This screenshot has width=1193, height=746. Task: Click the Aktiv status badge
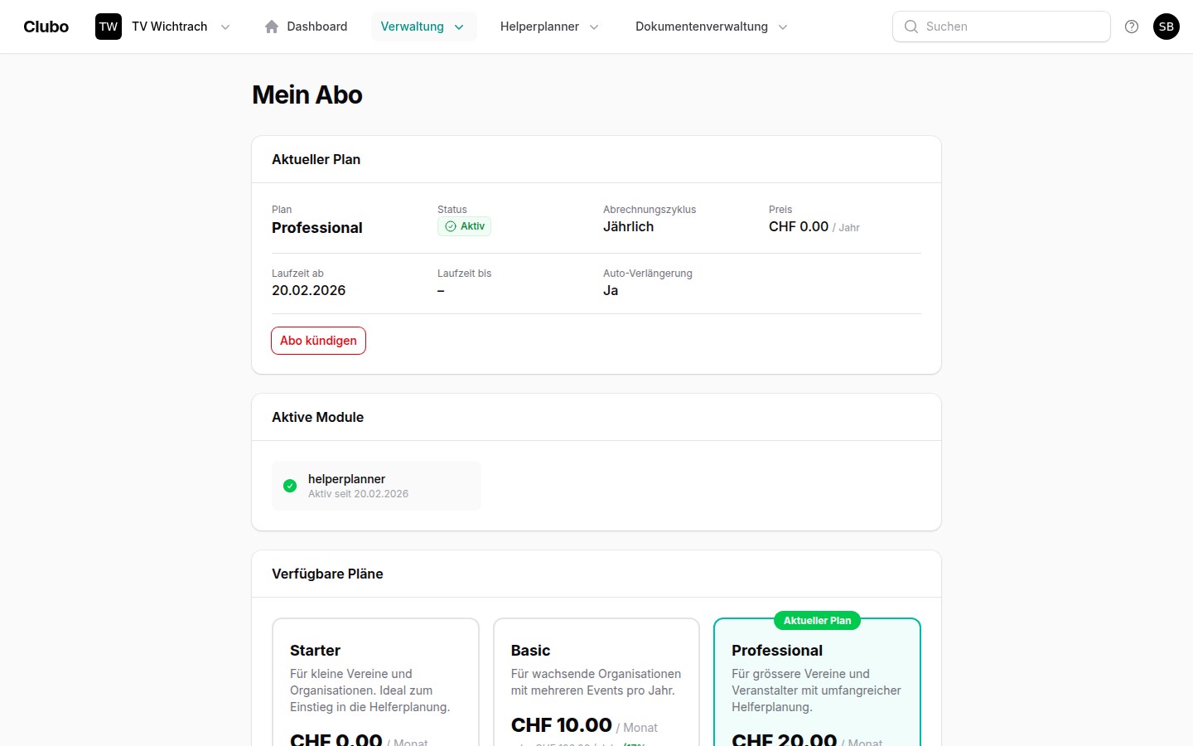(465, 226)
